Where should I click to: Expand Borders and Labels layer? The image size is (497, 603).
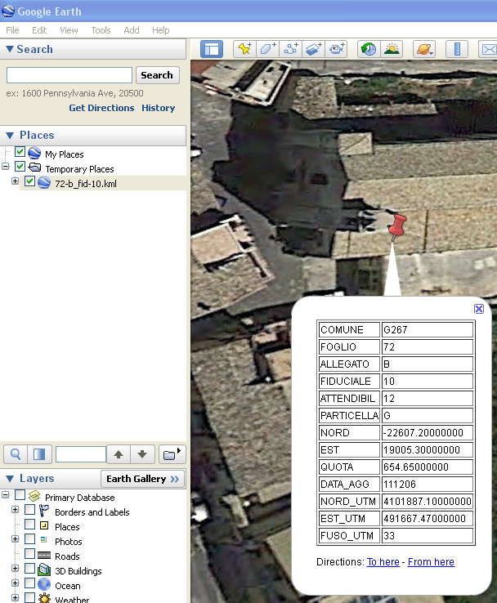(x=15, y=511)
